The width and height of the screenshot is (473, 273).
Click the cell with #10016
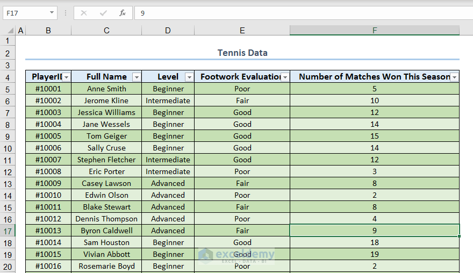(48, 266)
